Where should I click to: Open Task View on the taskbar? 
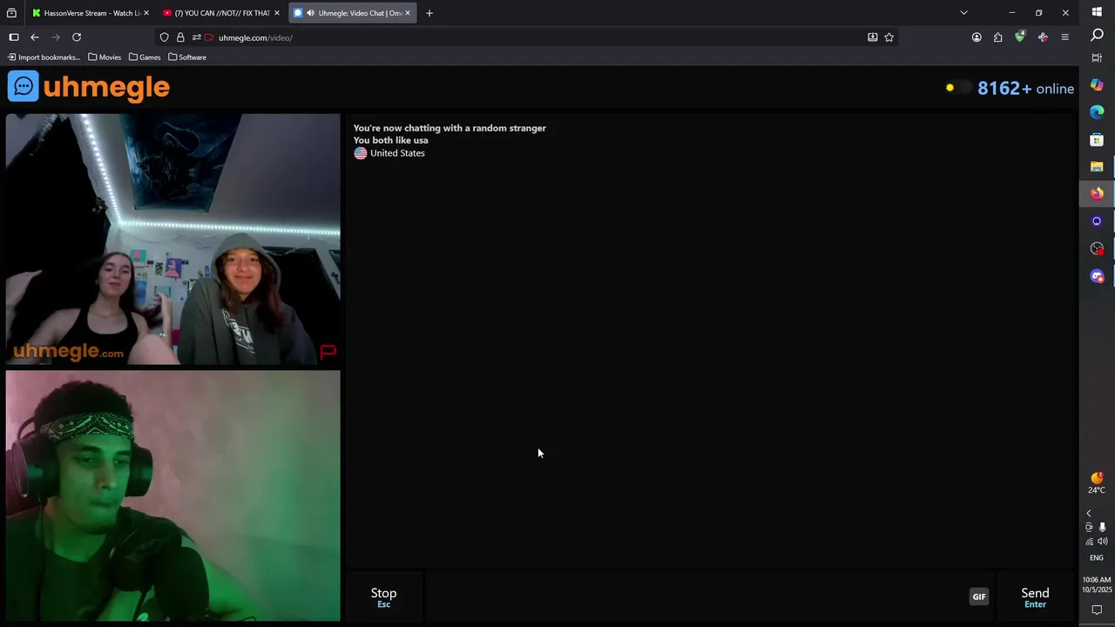coord(1097,57)
